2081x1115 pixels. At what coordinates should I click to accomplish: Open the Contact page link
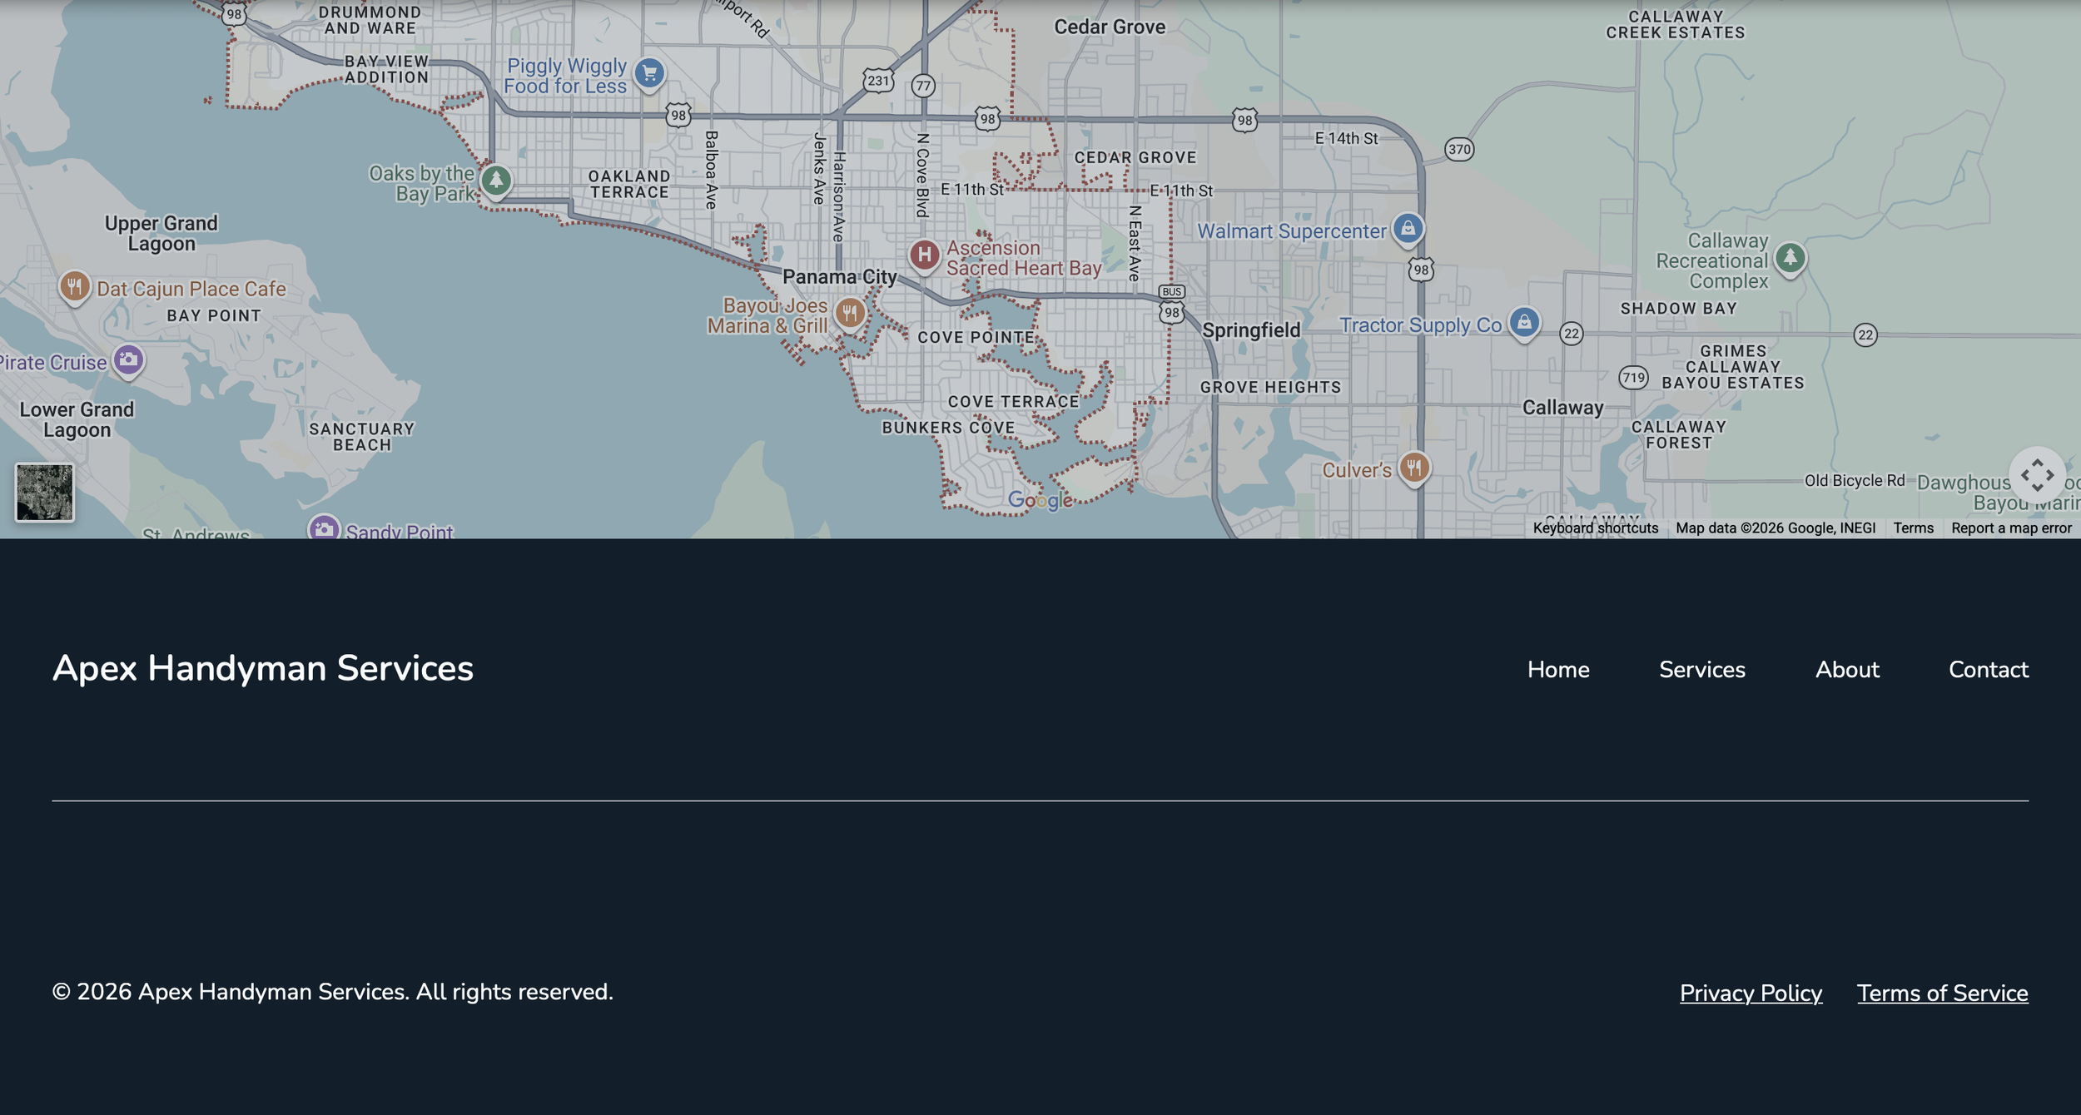click(1988, 670)
